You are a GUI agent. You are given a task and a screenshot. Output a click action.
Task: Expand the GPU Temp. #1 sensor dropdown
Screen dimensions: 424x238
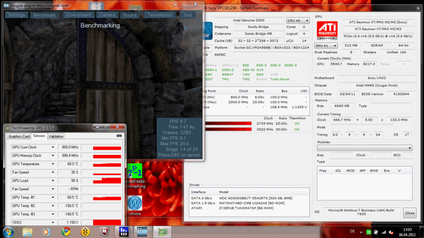click(x=52, y=197)
